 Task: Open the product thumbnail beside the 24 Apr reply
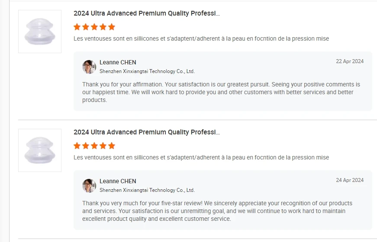pyautogui.click(x=40, y=150)
